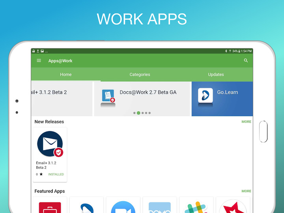Click the star rating on Email+ card
This screenshot has width=284, height=213.
[39, 174]
